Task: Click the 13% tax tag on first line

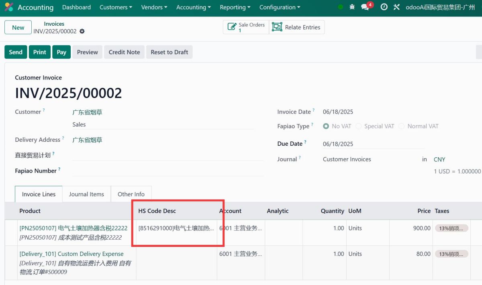Action: (451, 228)
